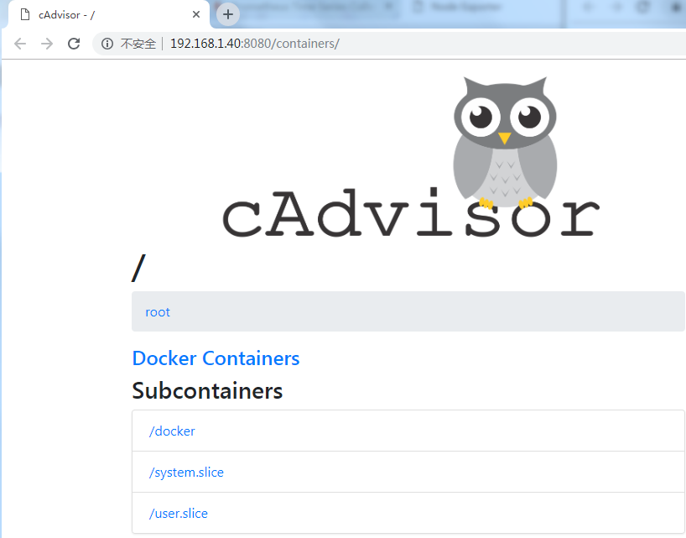The width and height of the screenshot is (686, 538).
Task: Open the Docker Containers link
Action: pos(216,358)
